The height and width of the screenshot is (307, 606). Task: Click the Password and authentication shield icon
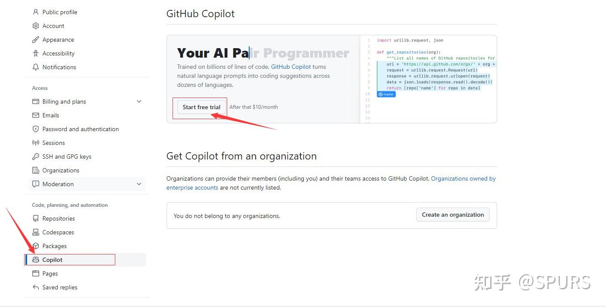coord(36,129)
